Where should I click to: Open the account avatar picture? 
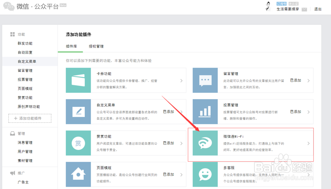click(x=268, y=6)
